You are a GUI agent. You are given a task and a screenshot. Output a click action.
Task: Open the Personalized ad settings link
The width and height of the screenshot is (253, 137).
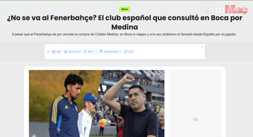click(x=111, y=52)
